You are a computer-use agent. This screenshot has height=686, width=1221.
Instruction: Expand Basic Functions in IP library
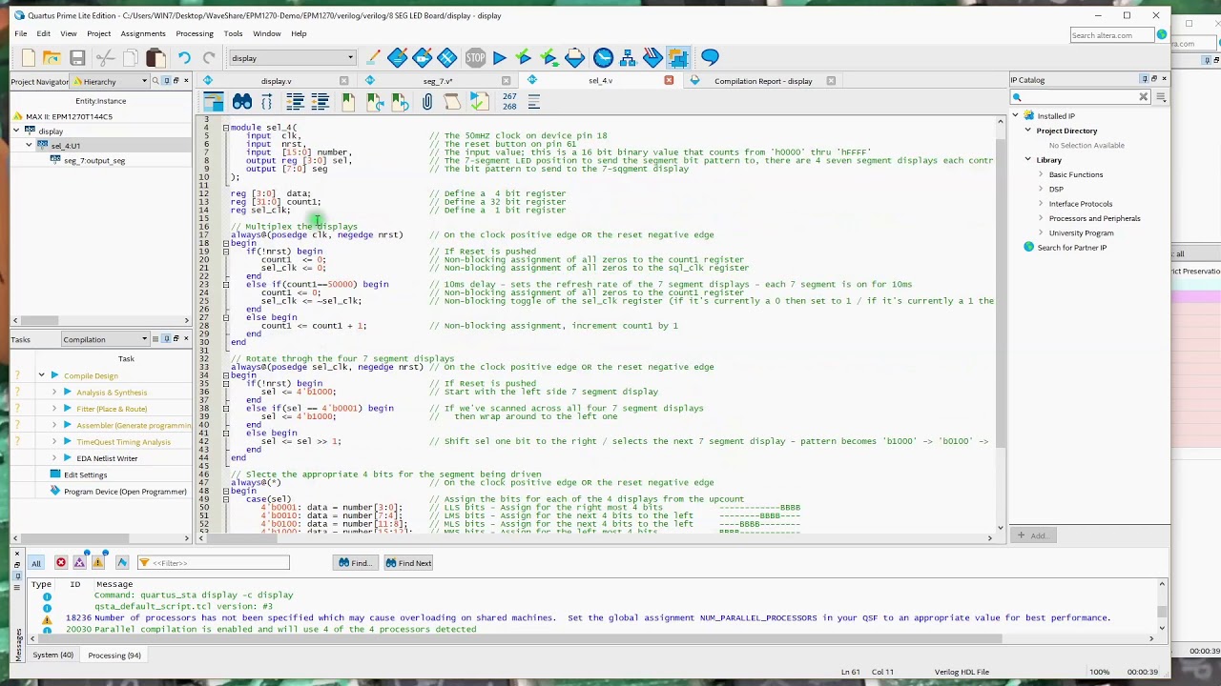[x=1042, y=174]
